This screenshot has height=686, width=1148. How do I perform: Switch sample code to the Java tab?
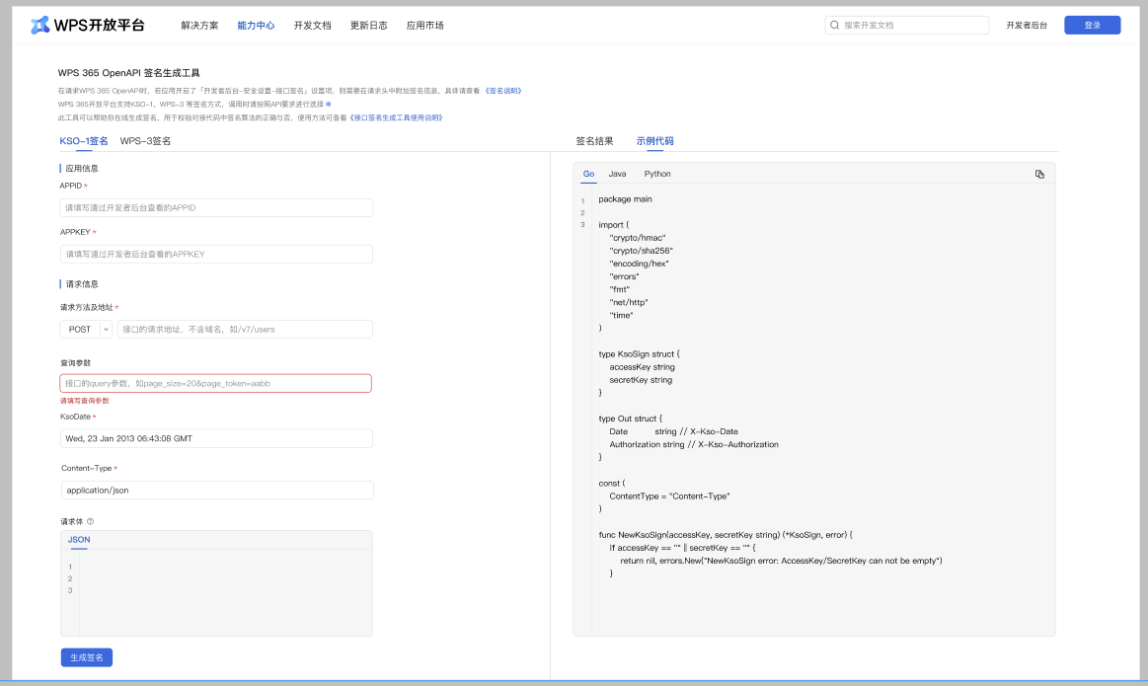[617, 174]
